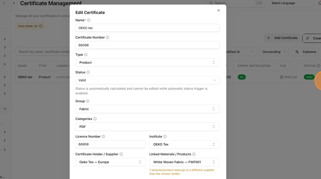The height and width of the screenshot is (179, 321).
Task: Open the Categories dropdown showing PDF
Action: coord(147,127)
